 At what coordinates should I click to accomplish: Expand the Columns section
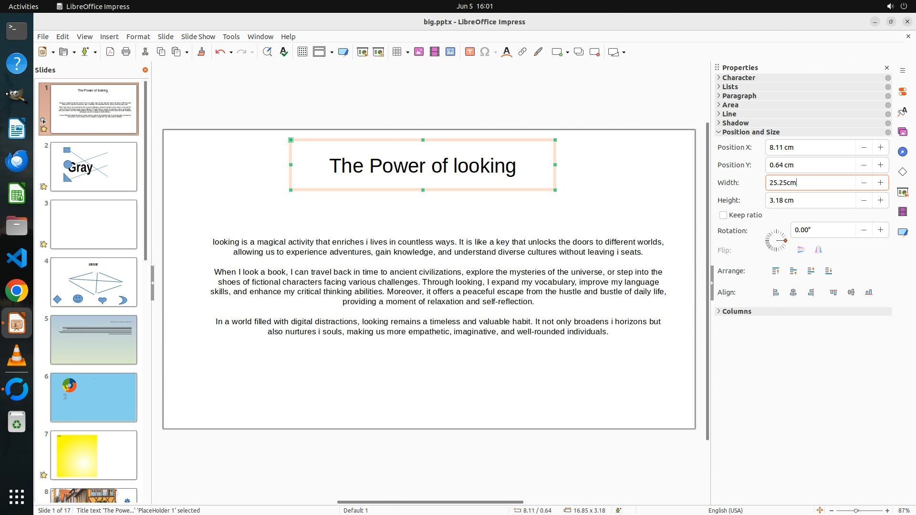pyautogui.click(x=737, y=311)
